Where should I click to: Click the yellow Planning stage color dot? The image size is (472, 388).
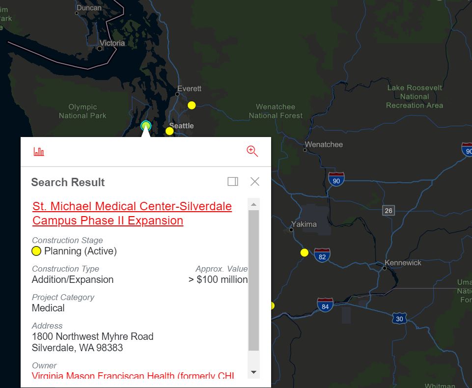[36, 251]
